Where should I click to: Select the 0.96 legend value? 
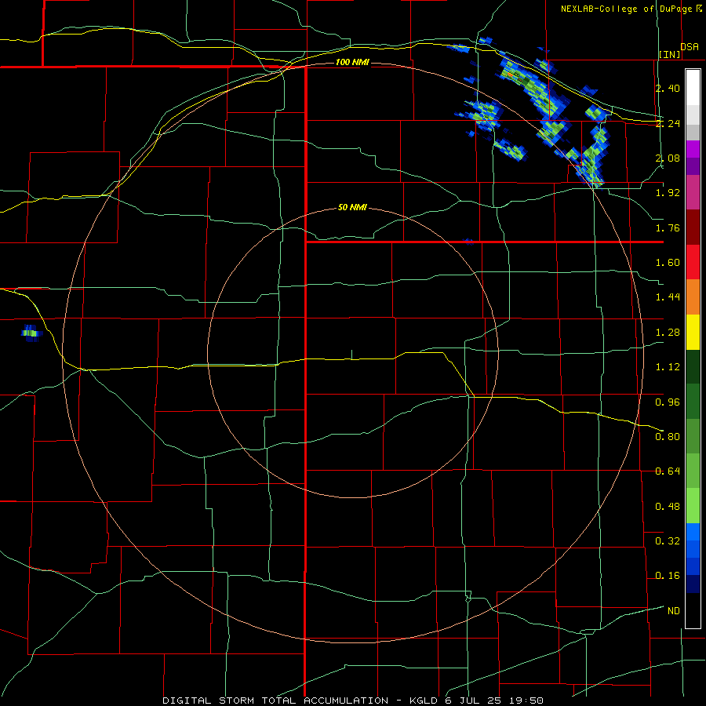click(668, 402)
